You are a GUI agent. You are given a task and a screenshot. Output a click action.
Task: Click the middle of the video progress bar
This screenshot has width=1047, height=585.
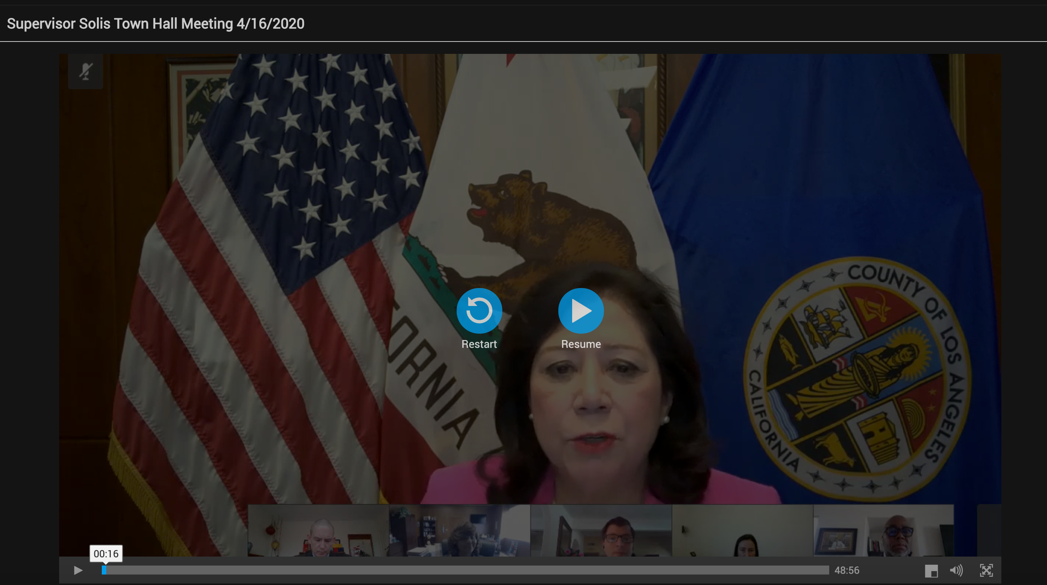click(465, 570)
